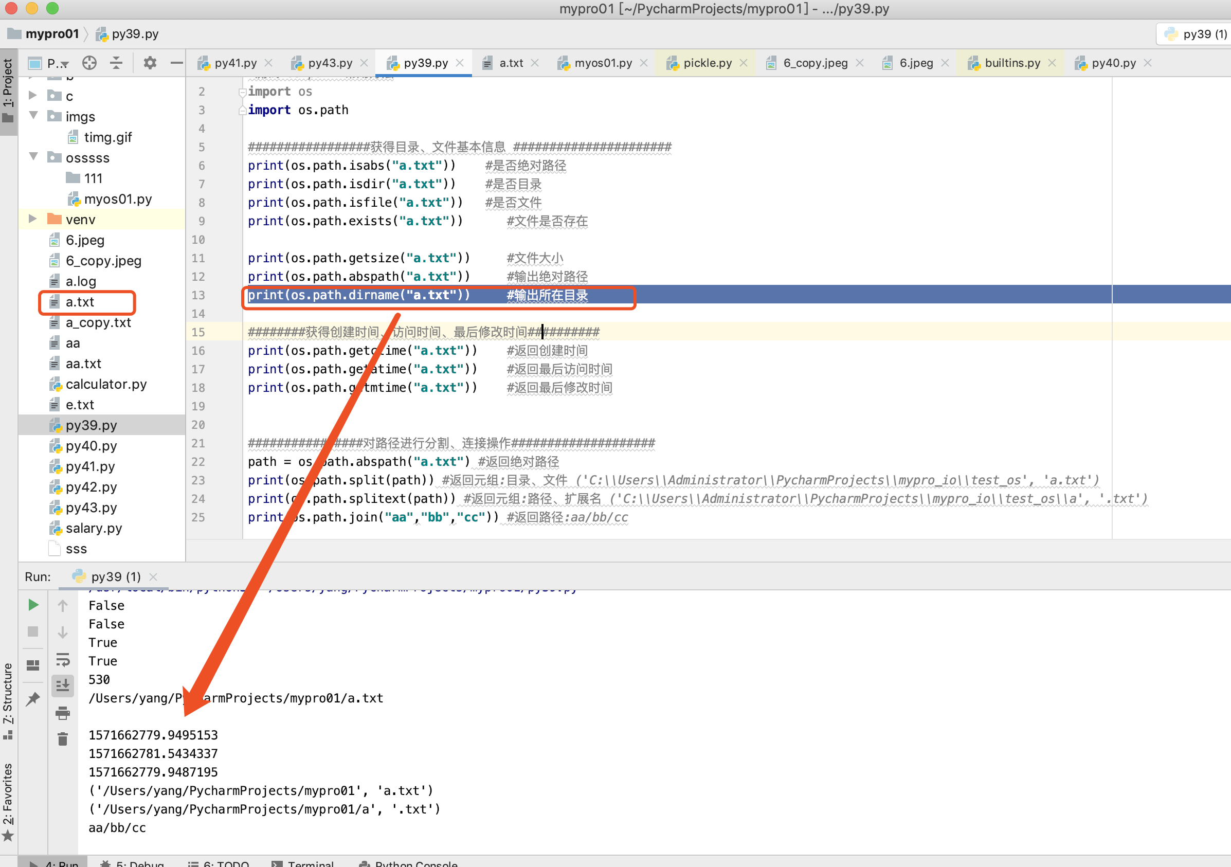Switch to py40.py editor tab
Screen dimensions: 1231x867
click(1113, 63)
